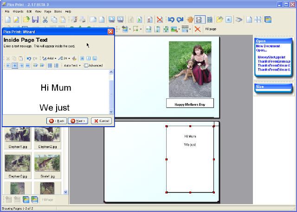Open the Wizards menu
This screenshot has width=297, height=212.
[18, 11]
